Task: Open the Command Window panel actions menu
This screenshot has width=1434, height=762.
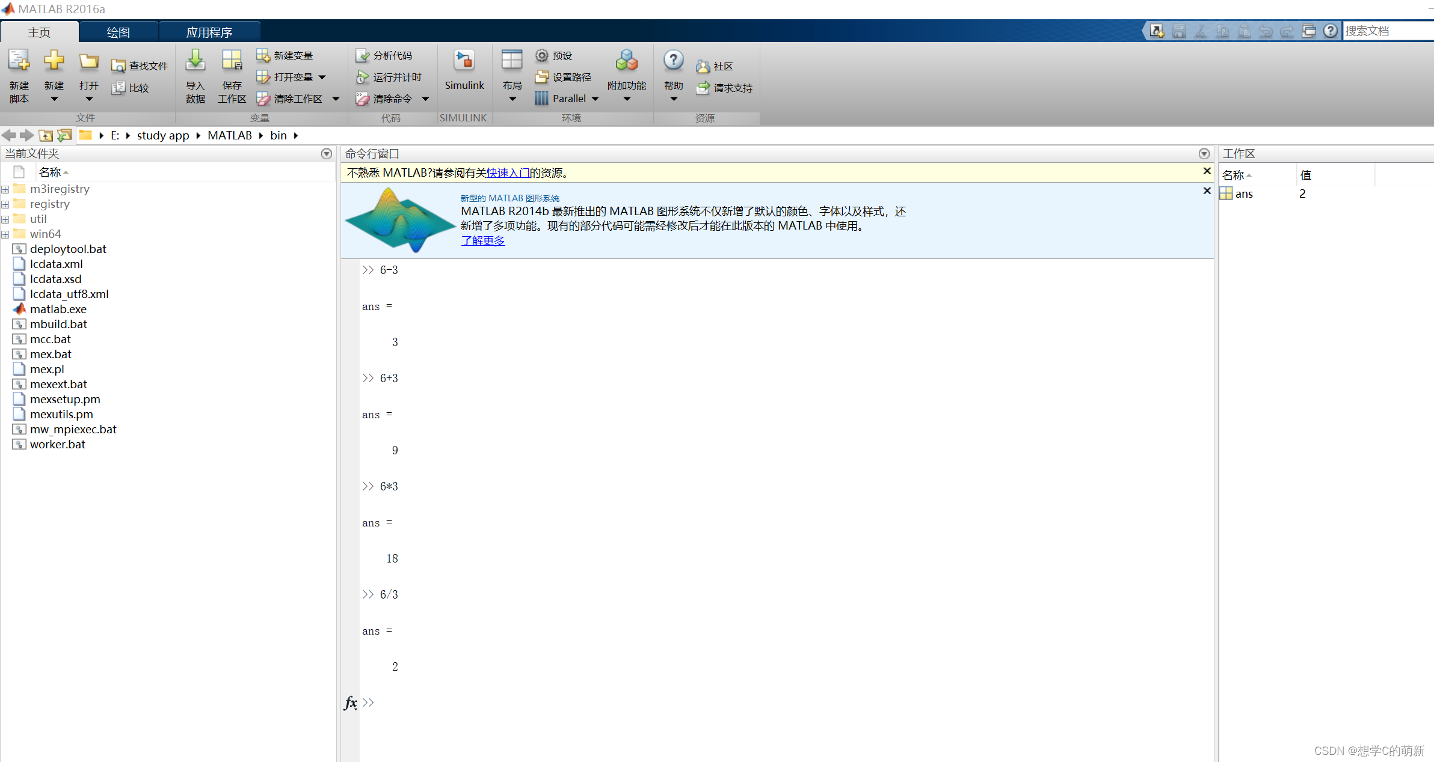Action: tap(1204, 154)
